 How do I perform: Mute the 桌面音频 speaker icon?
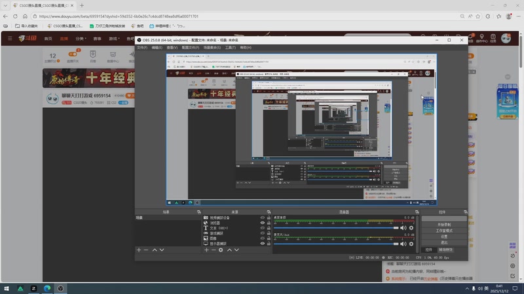point(403,228)
